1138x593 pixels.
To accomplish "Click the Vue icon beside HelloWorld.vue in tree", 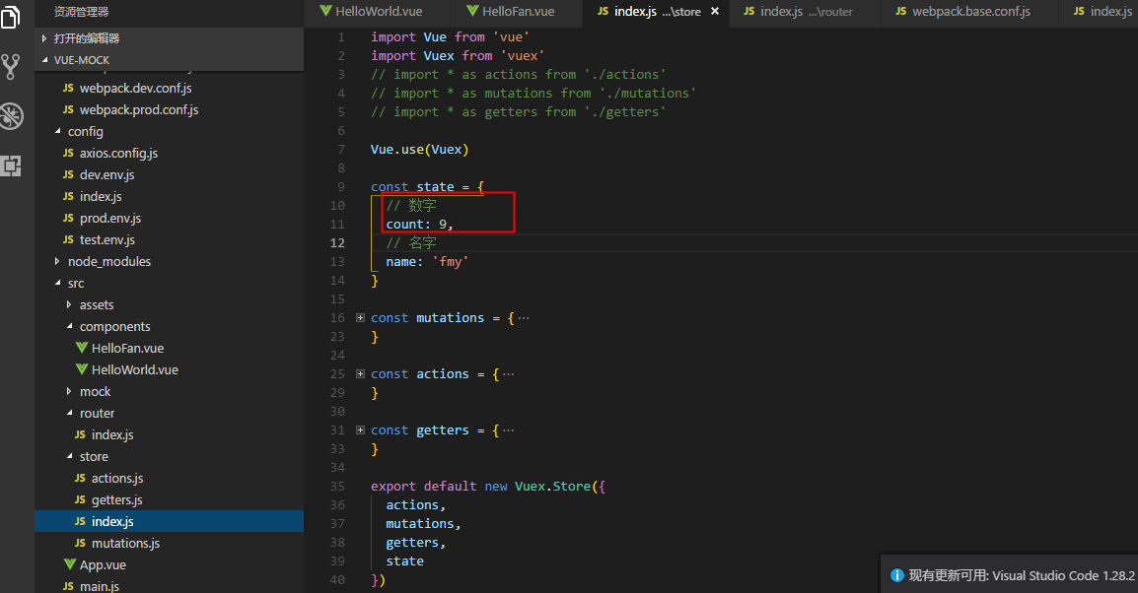I will (x=82, y=369).
